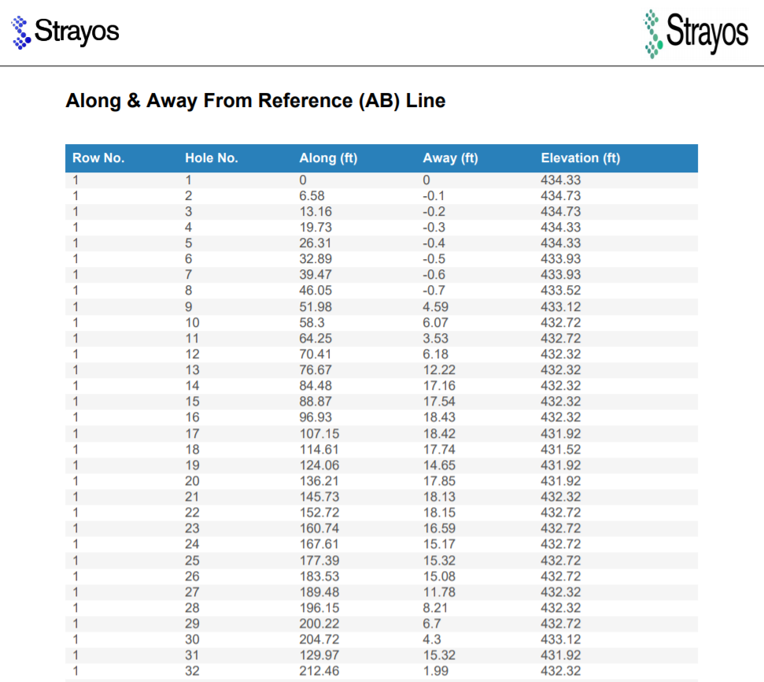764x682 pixels.
Task: Select the Along value 26.31
Action: pyautogui.click(x=316, y=243)
